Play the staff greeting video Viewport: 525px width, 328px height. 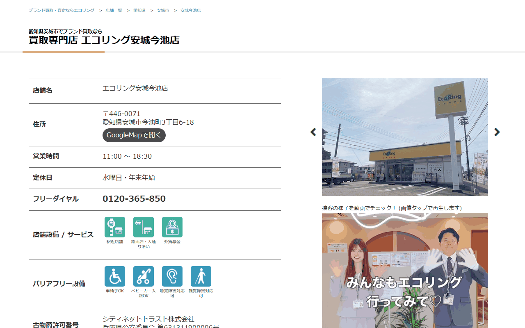405,271
